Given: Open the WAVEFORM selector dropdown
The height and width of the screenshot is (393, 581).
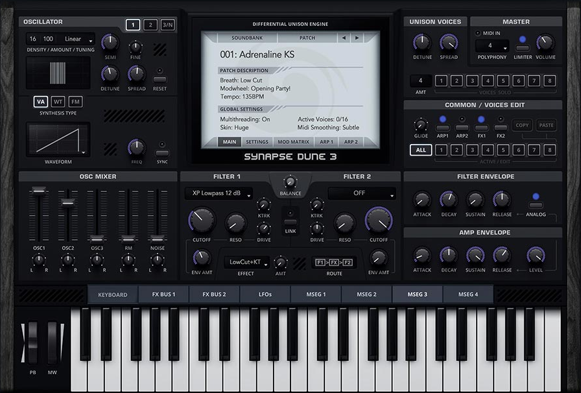Looking at the screenshot, I should coord(58,139).
